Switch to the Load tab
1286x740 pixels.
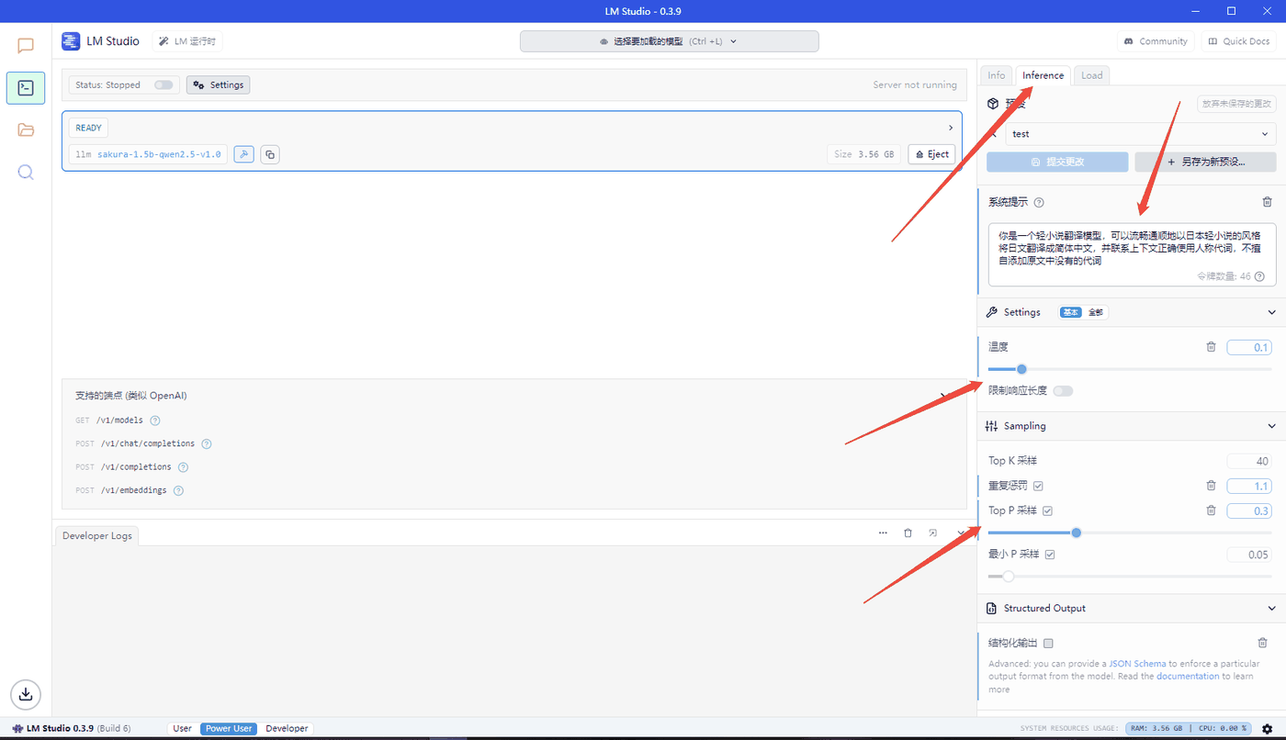[1092, 75]
